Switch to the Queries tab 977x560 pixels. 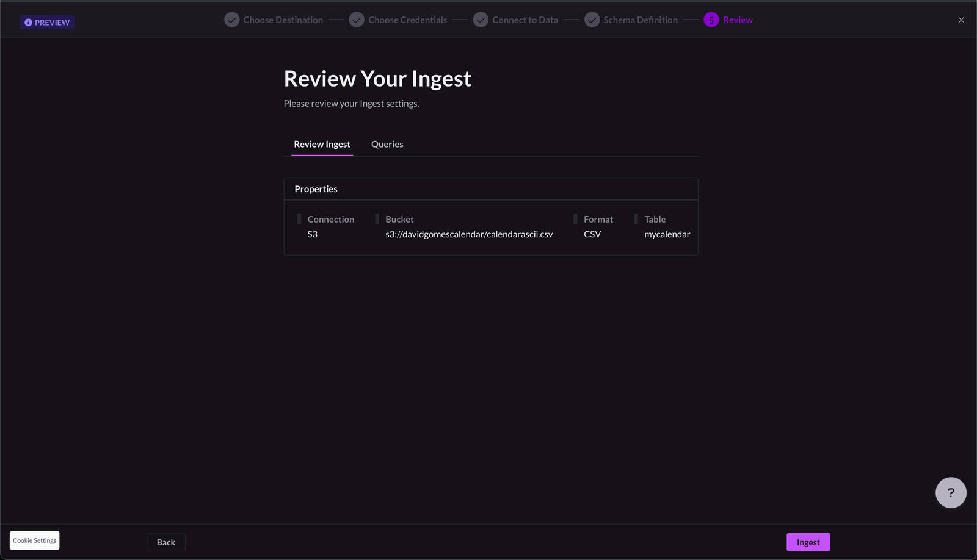(387, 144)
